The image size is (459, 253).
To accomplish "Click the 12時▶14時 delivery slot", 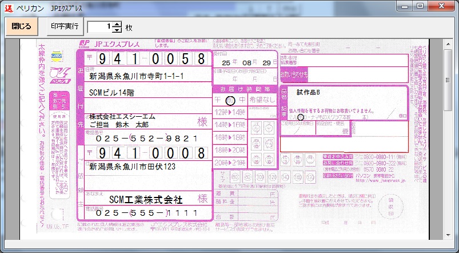I will [x=230, y=112].
